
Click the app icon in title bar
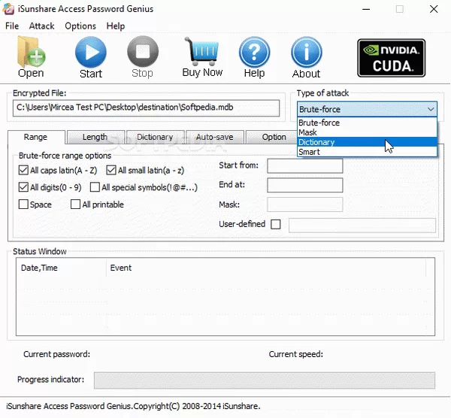(x=8, y=9)
